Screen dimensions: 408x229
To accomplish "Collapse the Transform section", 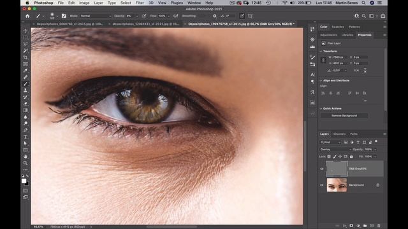I will 321,52.
